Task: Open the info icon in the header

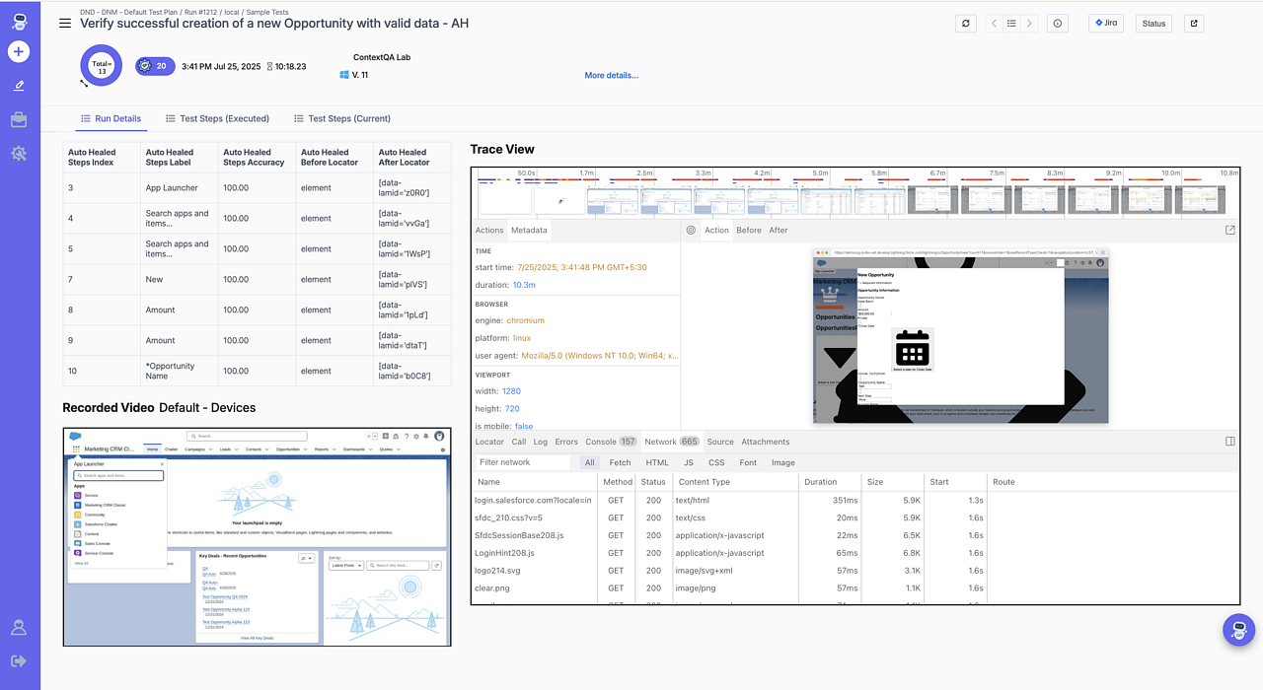Action: [1058, 24]
